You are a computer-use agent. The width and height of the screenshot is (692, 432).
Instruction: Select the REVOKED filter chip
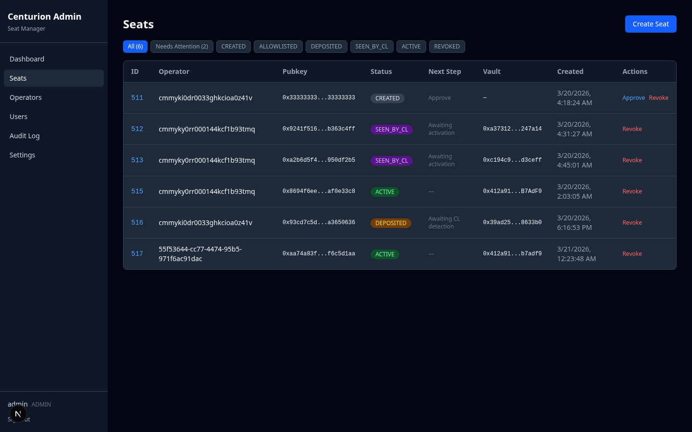446,47
